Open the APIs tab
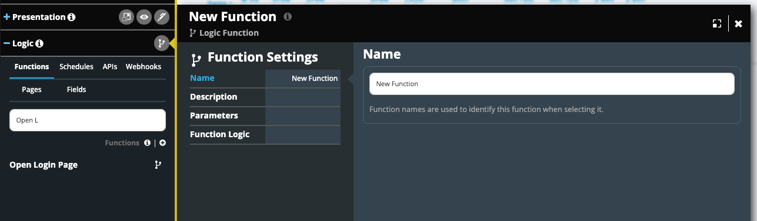 [x=110, y=67]
